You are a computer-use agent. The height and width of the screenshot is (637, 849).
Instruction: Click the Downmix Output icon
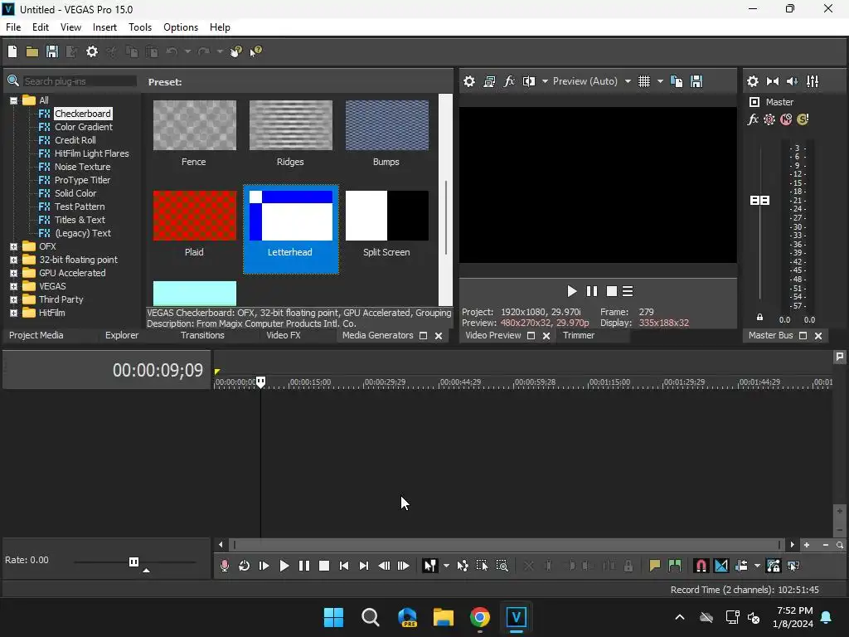773,81
